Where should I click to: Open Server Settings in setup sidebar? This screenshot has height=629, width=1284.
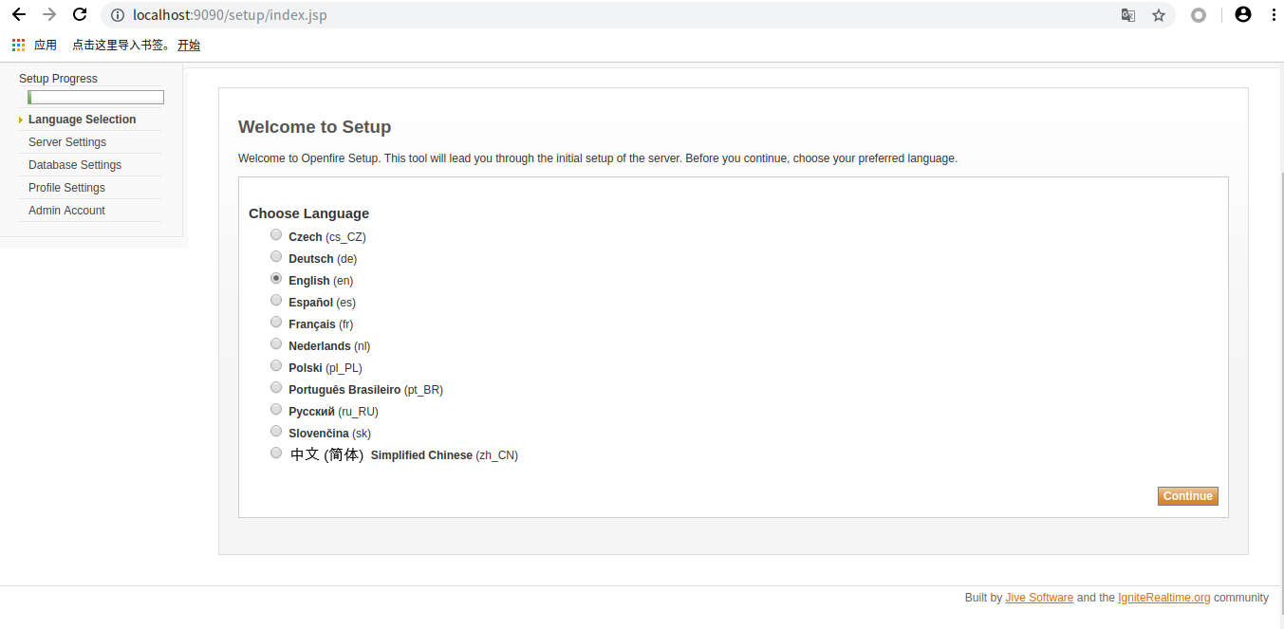(x=67, y=142)
